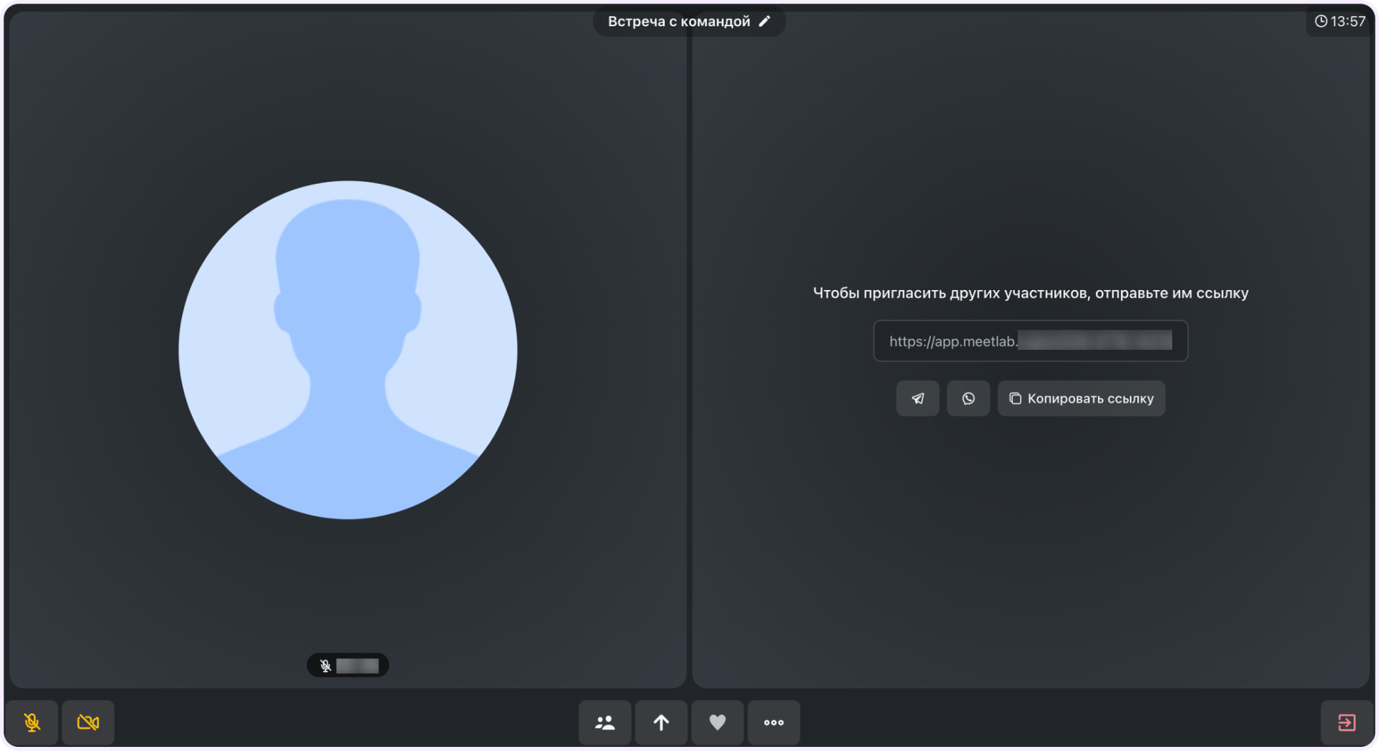This screenshot has width=1379, height=751.
Task: Open the three-dots more options menu
Action: (x=774, y=722)
